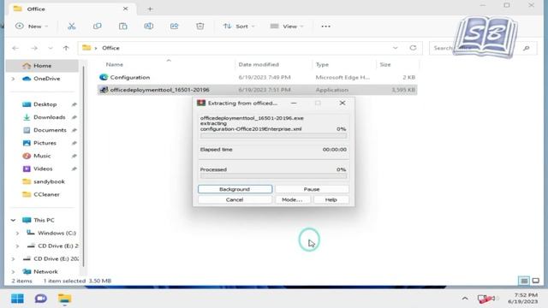Image resolution: width=548 pixels, height=308 pixels.
Task: Go back with the Back arrow
Action: point(15,48)
